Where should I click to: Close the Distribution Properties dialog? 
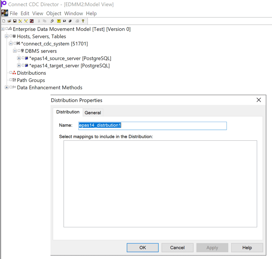click(259, 100)
